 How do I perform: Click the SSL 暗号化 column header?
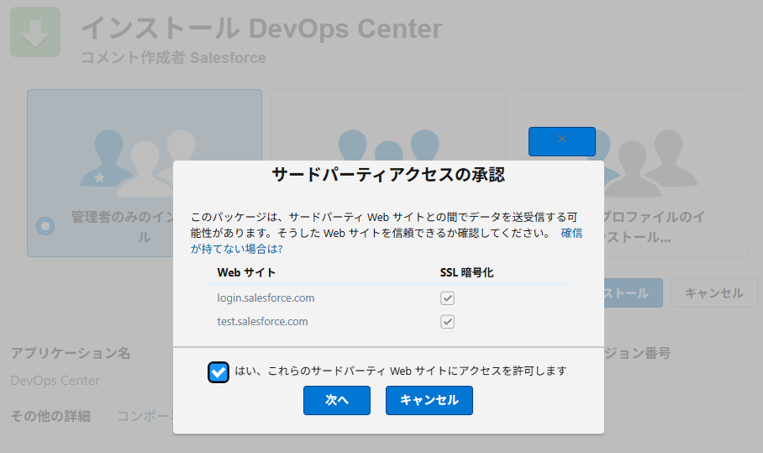[466, 272]
